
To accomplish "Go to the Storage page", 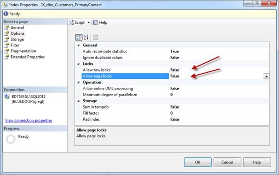I will click(x=17, y=39).
